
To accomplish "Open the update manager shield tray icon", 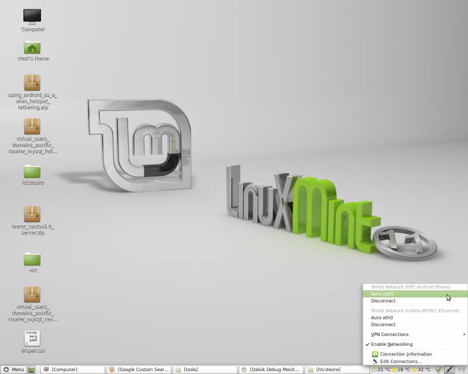I will pyautogui.click(x=438, y=369).
